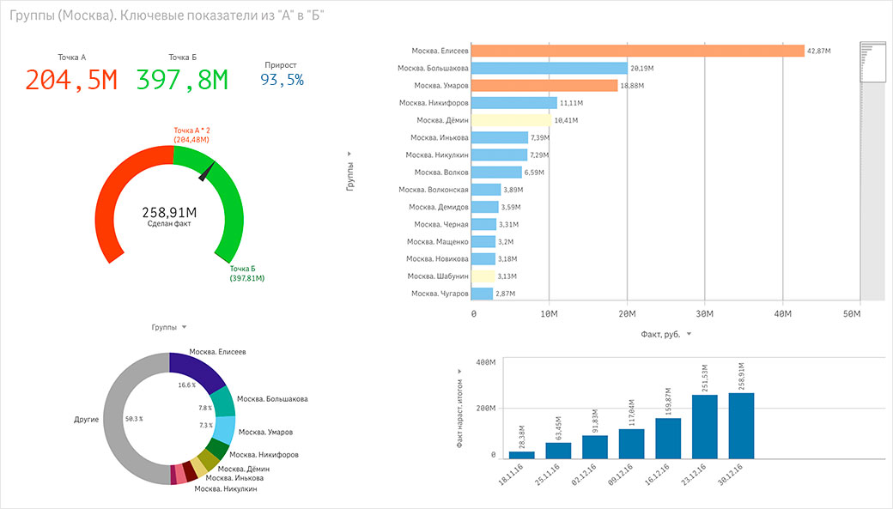
Task: Click the light blue Умаров donut slice
Action: (224, 428)
